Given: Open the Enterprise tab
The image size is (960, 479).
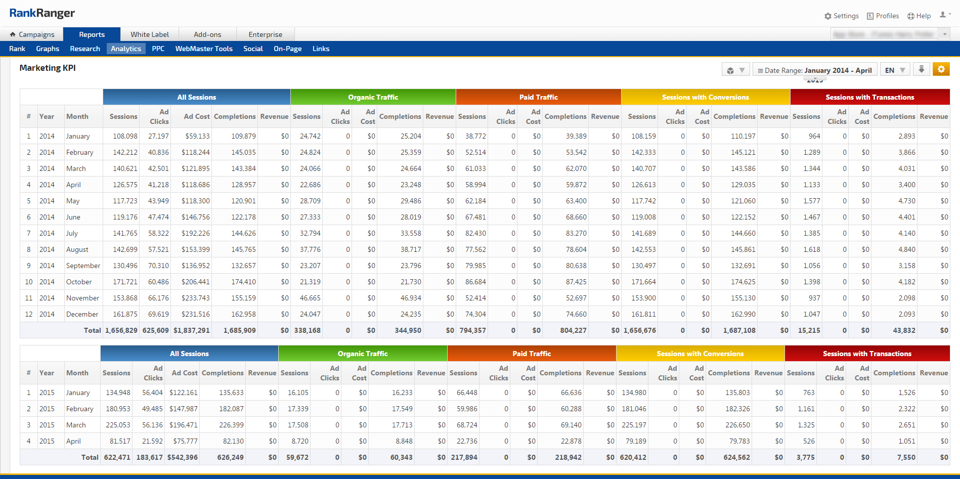Looking at the screenshot, I should click(x=265, y=34).
